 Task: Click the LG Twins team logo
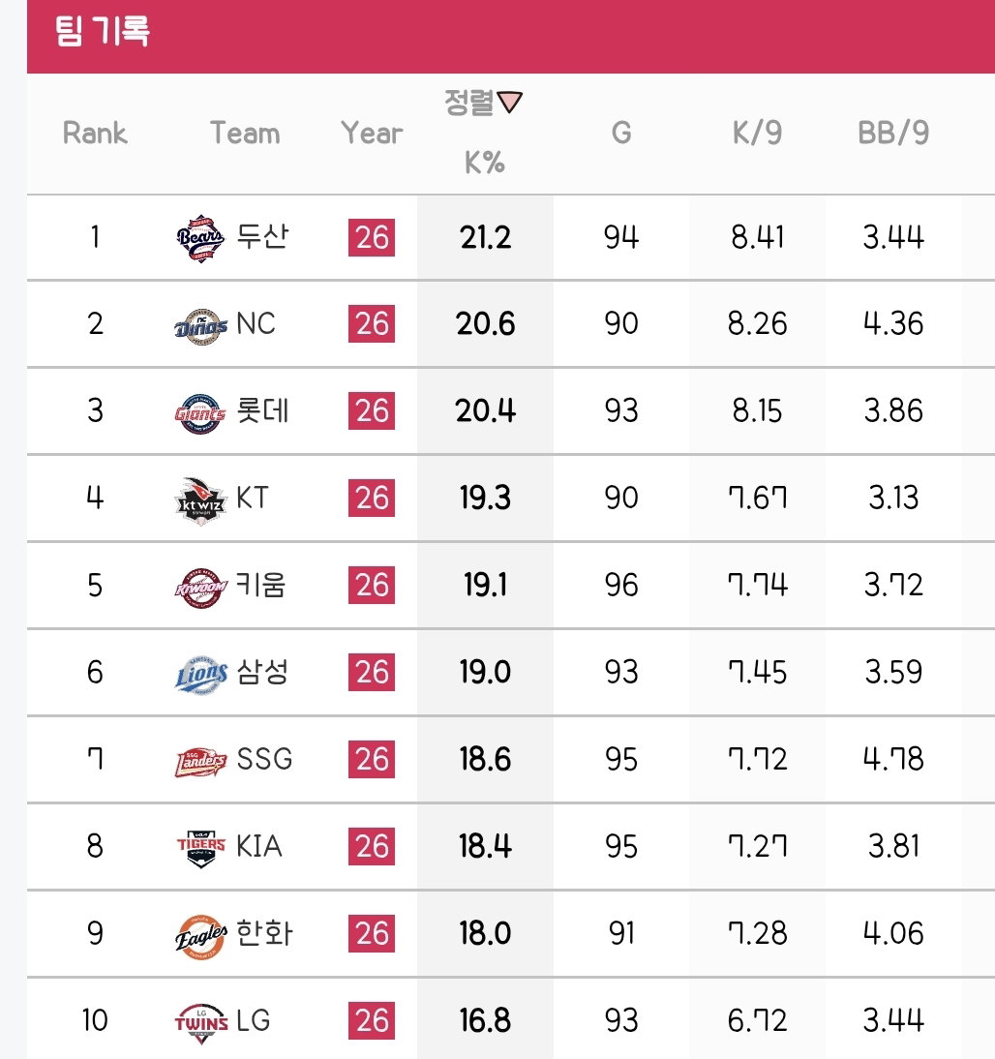coord(201,1023)
